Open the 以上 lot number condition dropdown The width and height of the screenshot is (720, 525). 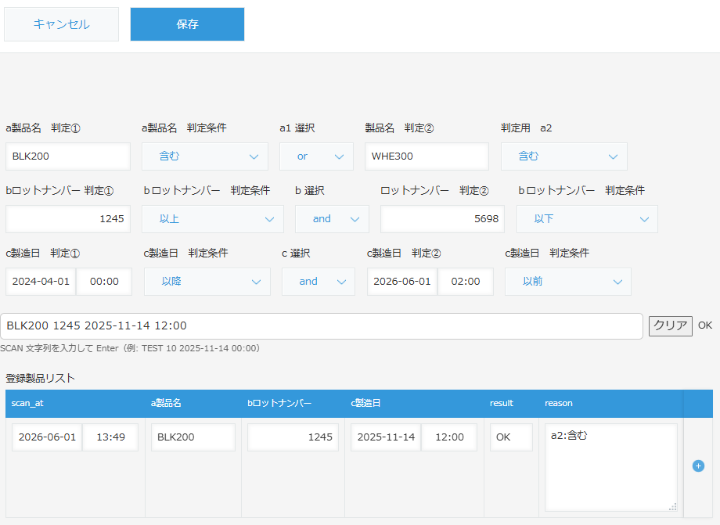pyautogui.click(x=213, y=219)
